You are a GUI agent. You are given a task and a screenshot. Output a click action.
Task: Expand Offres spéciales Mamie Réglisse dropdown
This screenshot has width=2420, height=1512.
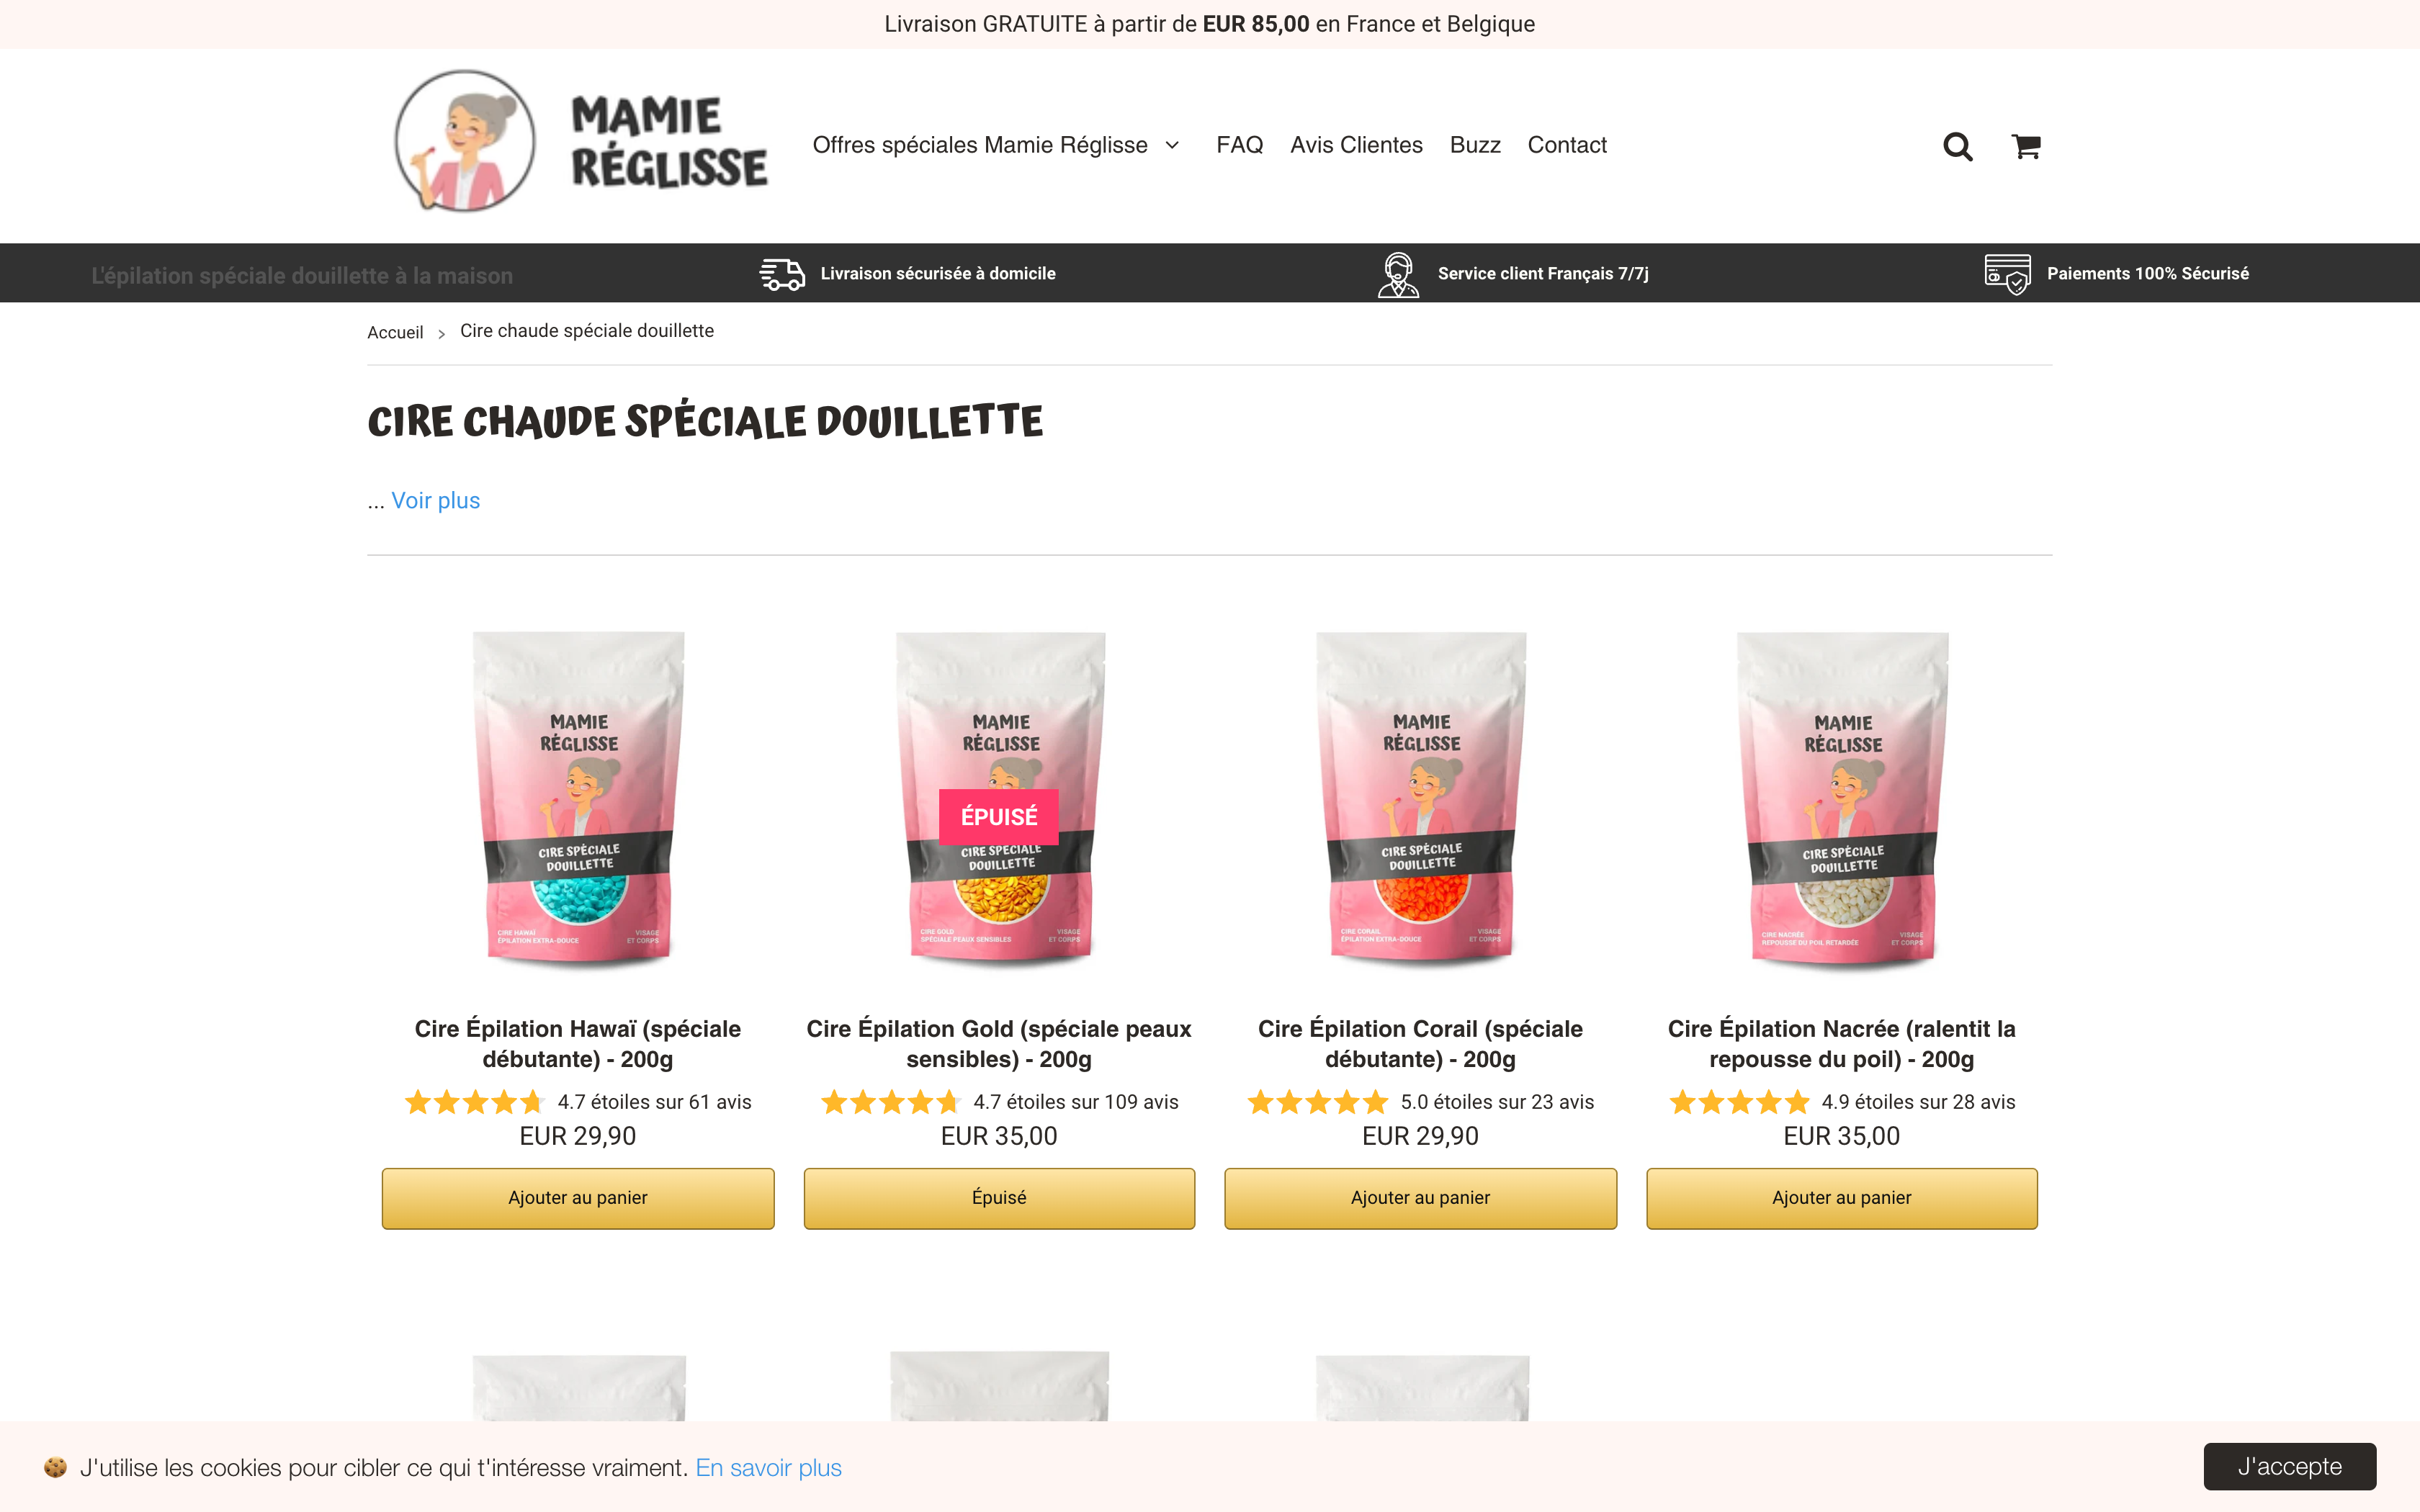[996, 145]
